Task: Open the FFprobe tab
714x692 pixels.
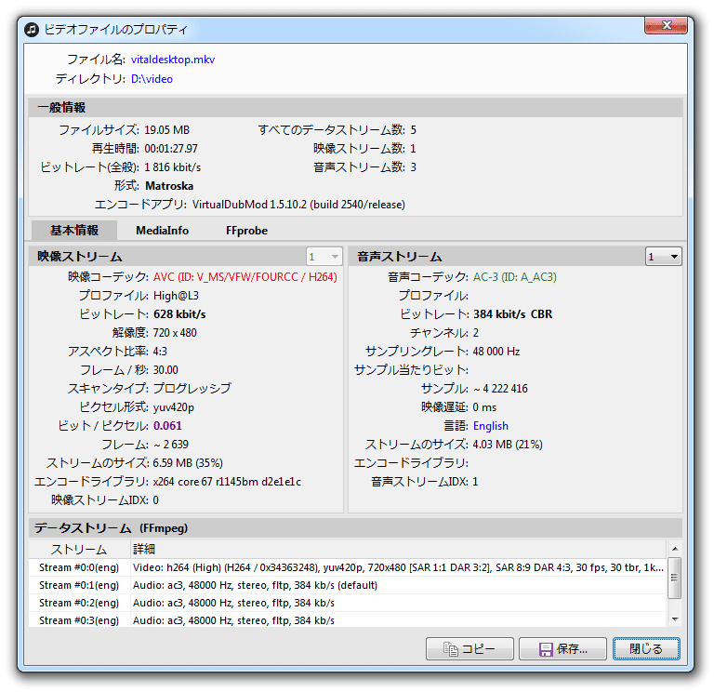Action: [x=246, y=231]
